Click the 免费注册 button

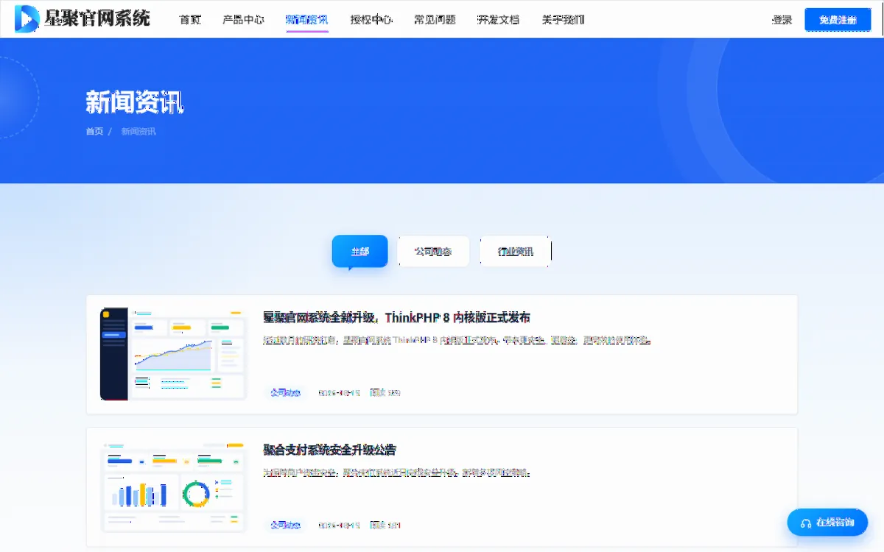coord(838,20)
